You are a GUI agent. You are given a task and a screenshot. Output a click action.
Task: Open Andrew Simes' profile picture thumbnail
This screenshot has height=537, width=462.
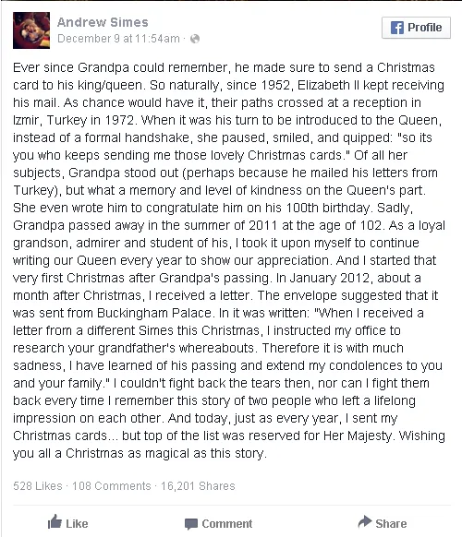click(31, 30)
